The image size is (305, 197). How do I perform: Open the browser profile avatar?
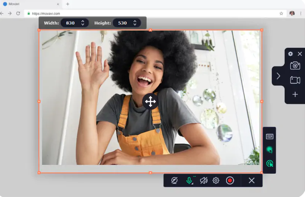tap(292, 13)
